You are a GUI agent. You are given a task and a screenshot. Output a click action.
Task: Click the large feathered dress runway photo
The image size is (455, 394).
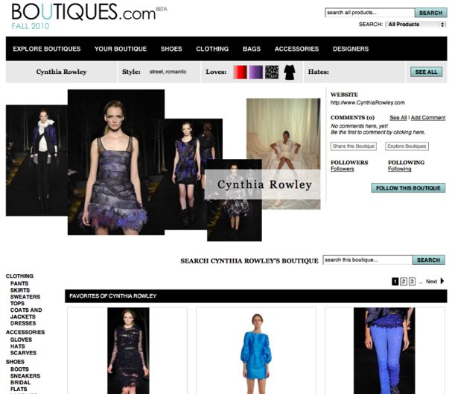pos(116,162)
